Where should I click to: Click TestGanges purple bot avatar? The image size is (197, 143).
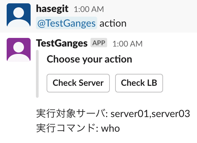point(19,50)
